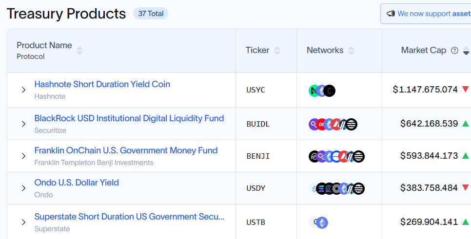Screen dimensions: 471x239
Task: Expand the Ondo U.S. Dollar Yield row
Action: tap(23, 188)
